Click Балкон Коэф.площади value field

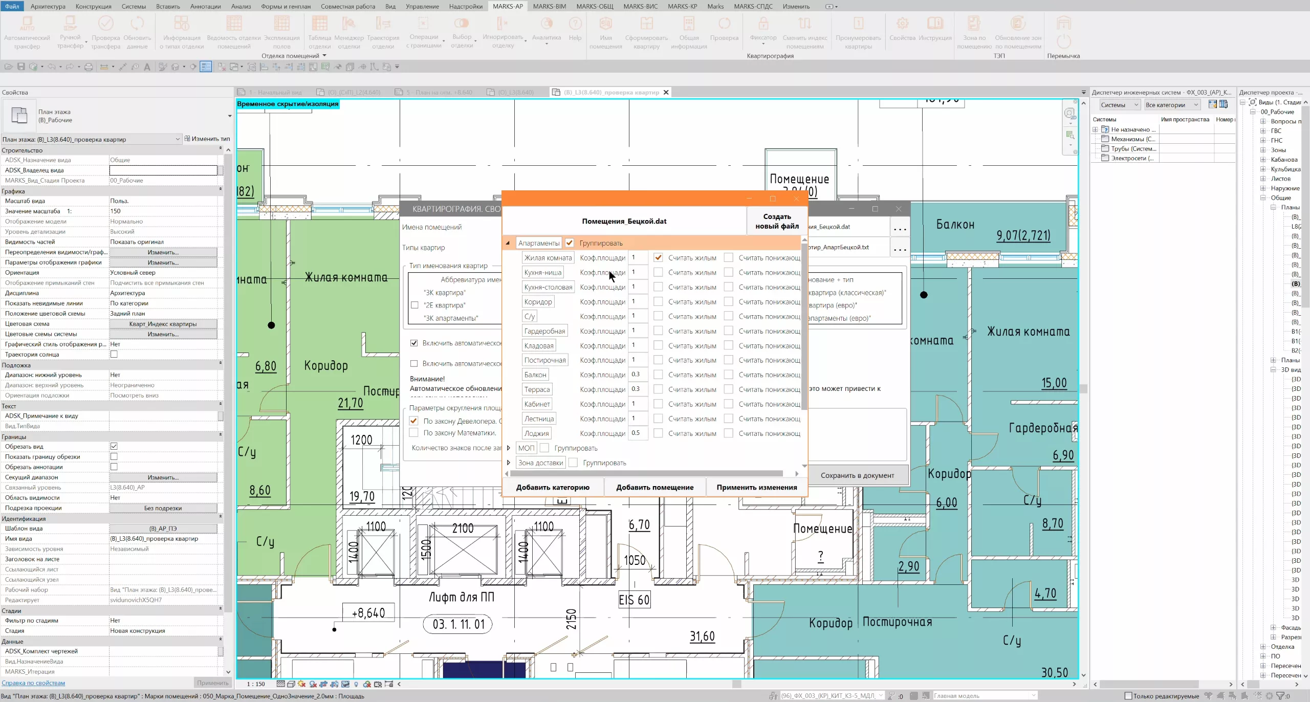tap(638, 375)
